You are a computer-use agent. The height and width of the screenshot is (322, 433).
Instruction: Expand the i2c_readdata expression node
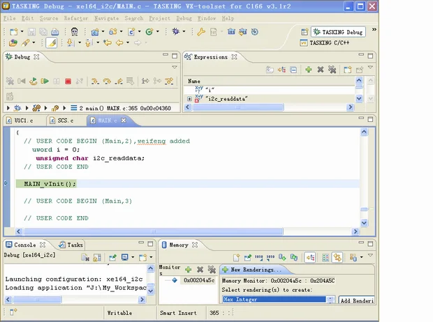189,99
